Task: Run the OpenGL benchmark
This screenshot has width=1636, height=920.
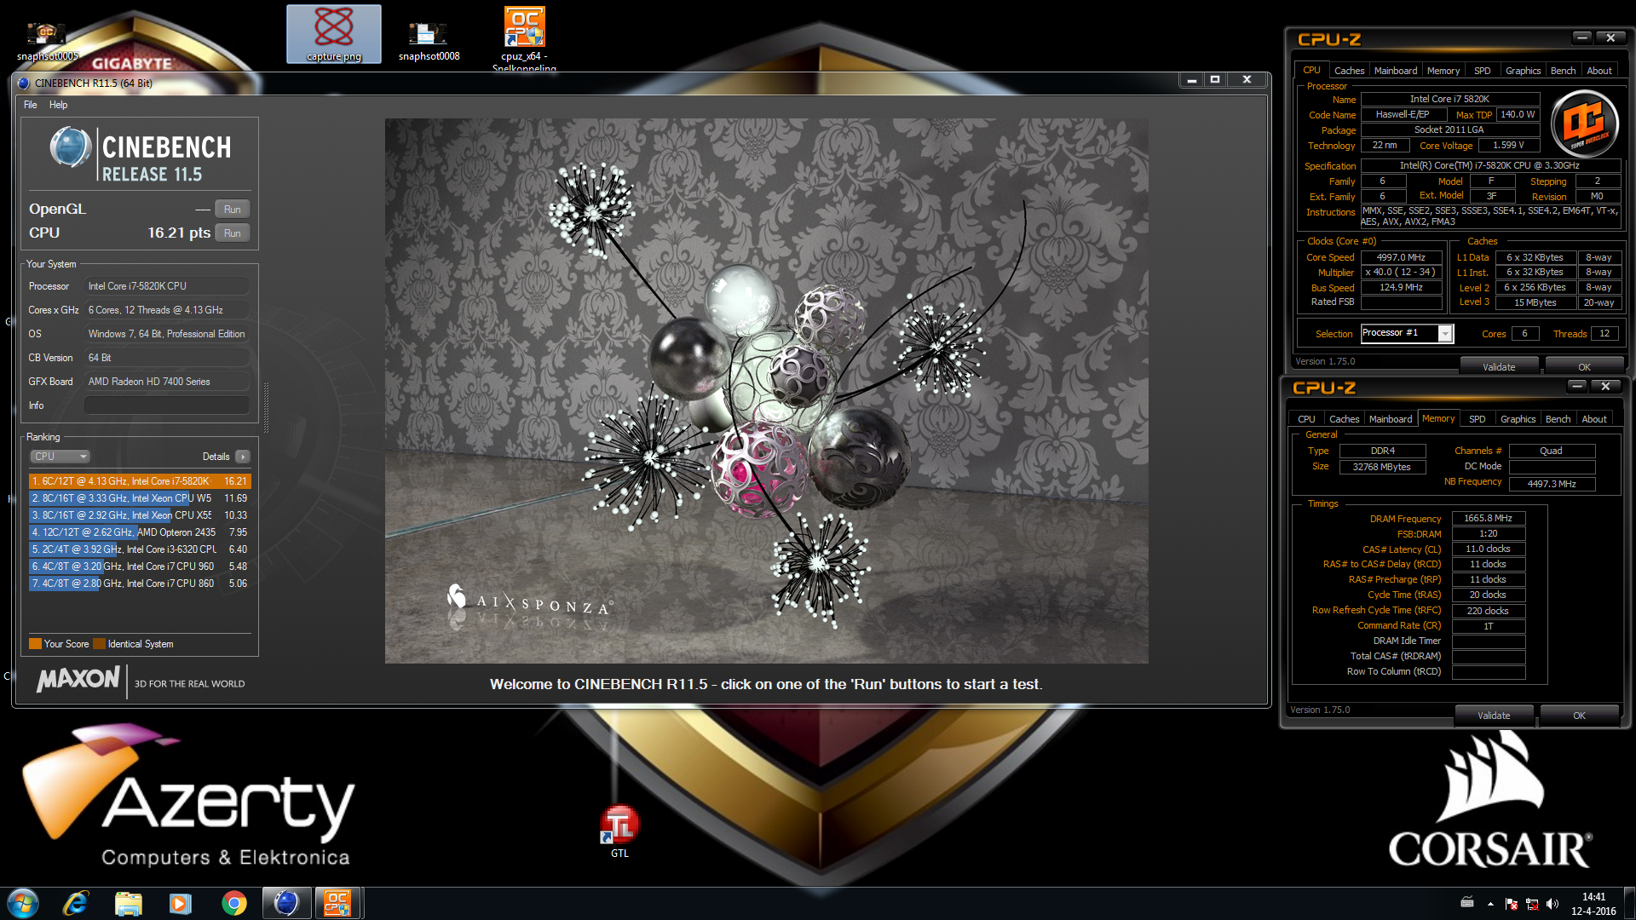Action: coord(232,210)
